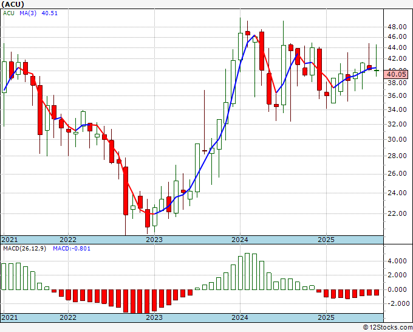Click 2023 on the price chart time axis
This screenshot has width=413, height=332.
[154, 240]
